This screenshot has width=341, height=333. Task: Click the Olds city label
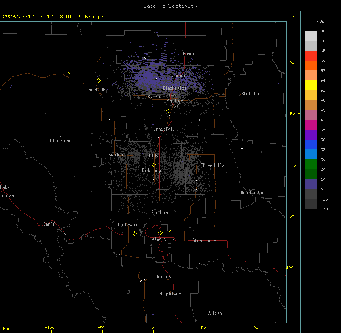pyautogui.click(x=153, y=156)
